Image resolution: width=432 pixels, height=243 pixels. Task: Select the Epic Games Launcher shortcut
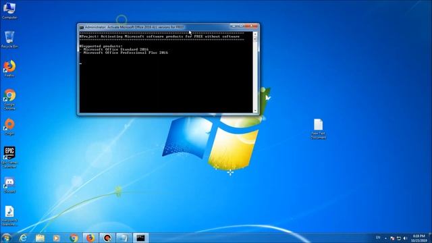9,157
